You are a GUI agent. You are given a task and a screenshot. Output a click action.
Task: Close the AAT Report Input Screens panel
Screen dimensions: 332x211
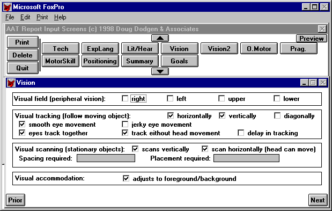(x=322, y=29)
